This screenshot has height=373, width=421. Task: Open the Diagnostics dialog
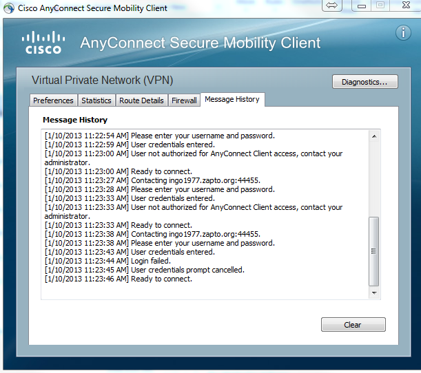pyautogui.click(x=365, y=82)
